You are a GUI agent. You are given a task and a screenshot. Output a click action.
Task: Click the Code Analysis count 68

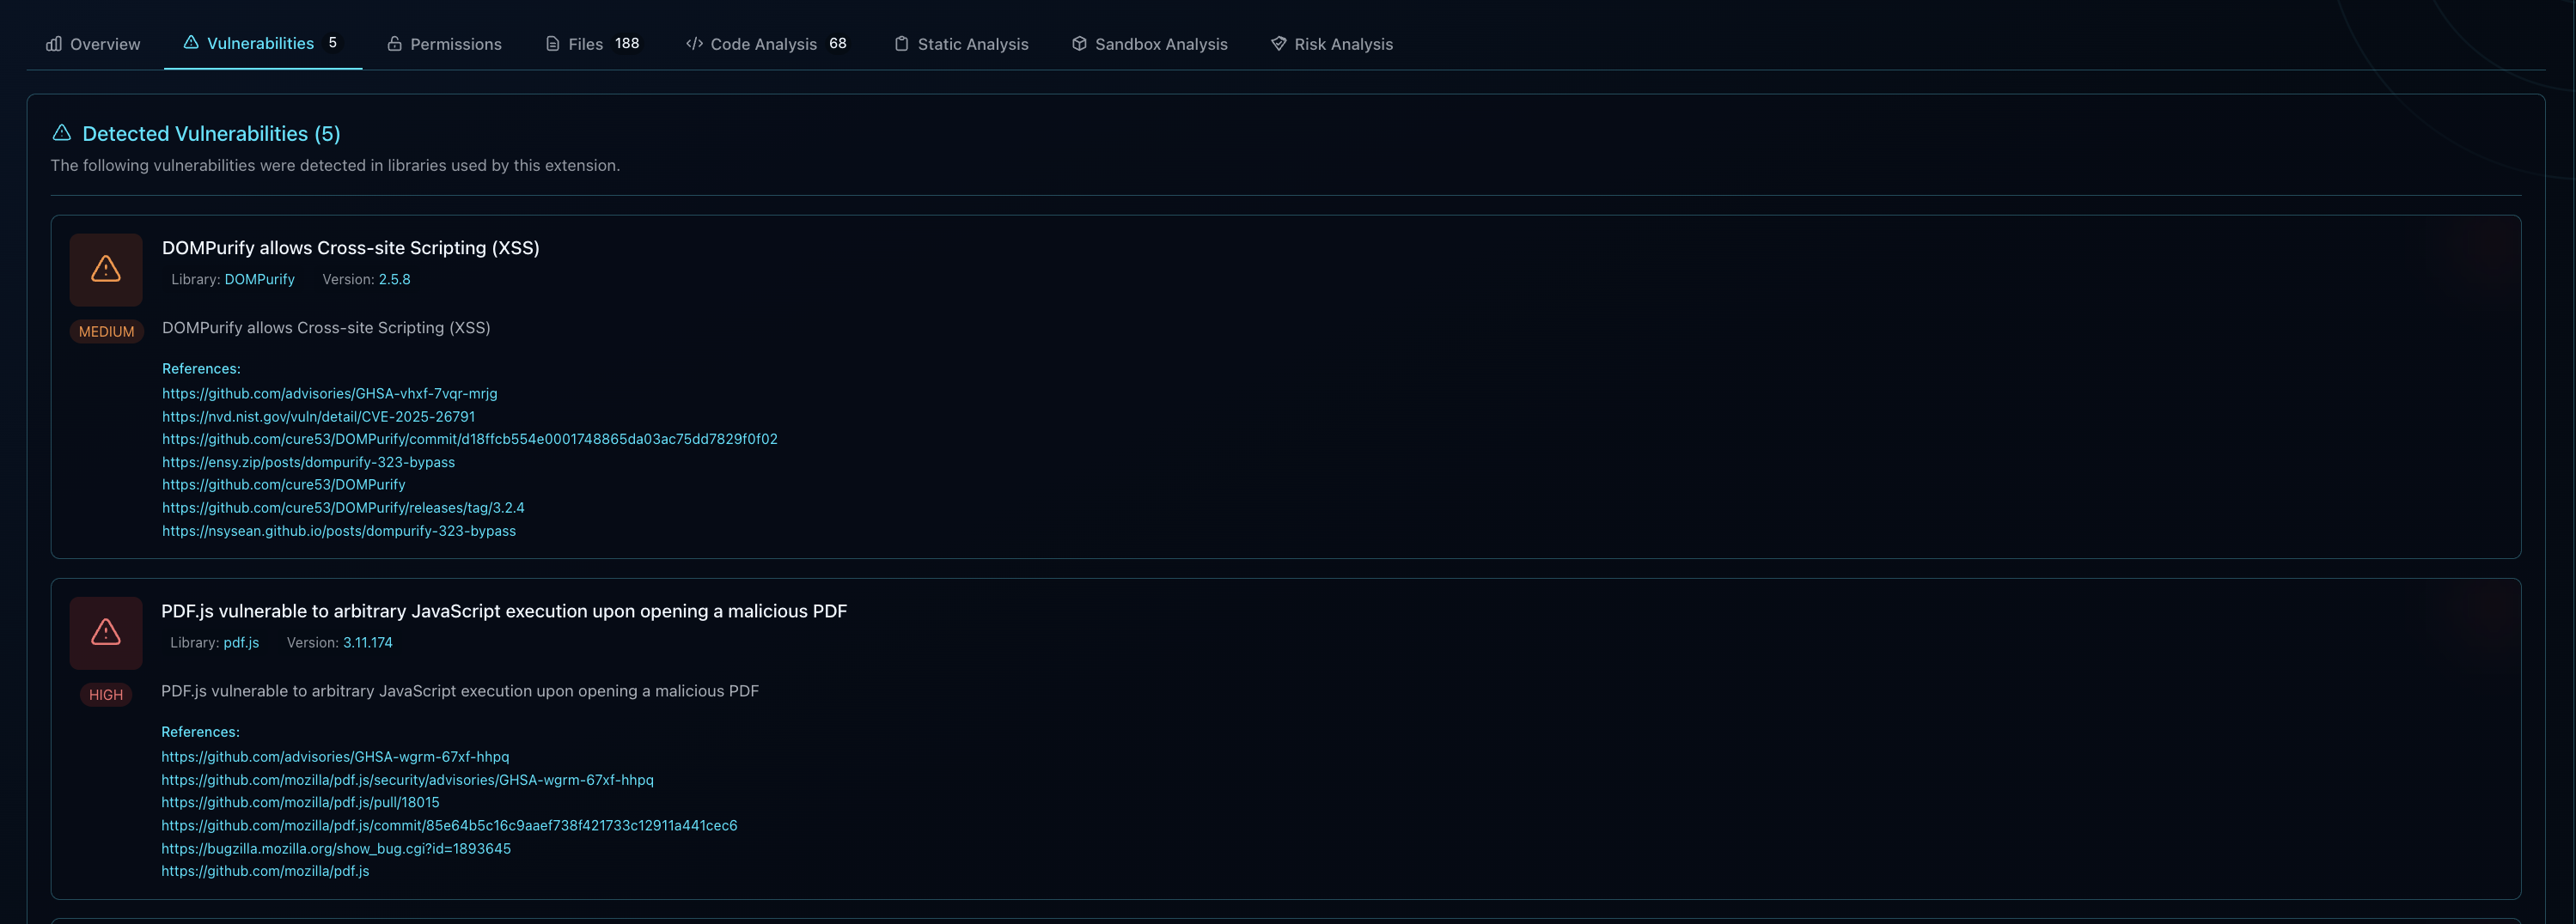point(838,44)
